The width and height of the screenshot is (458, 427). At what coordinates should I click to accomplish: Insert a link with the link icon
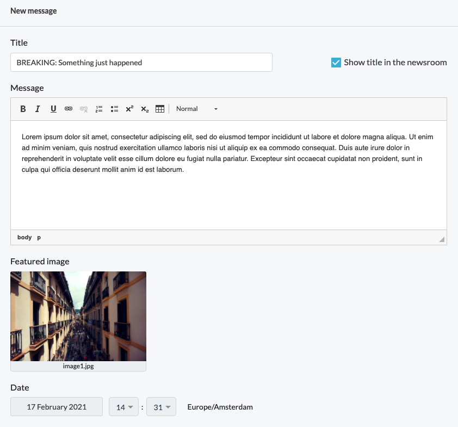[69, 109]
